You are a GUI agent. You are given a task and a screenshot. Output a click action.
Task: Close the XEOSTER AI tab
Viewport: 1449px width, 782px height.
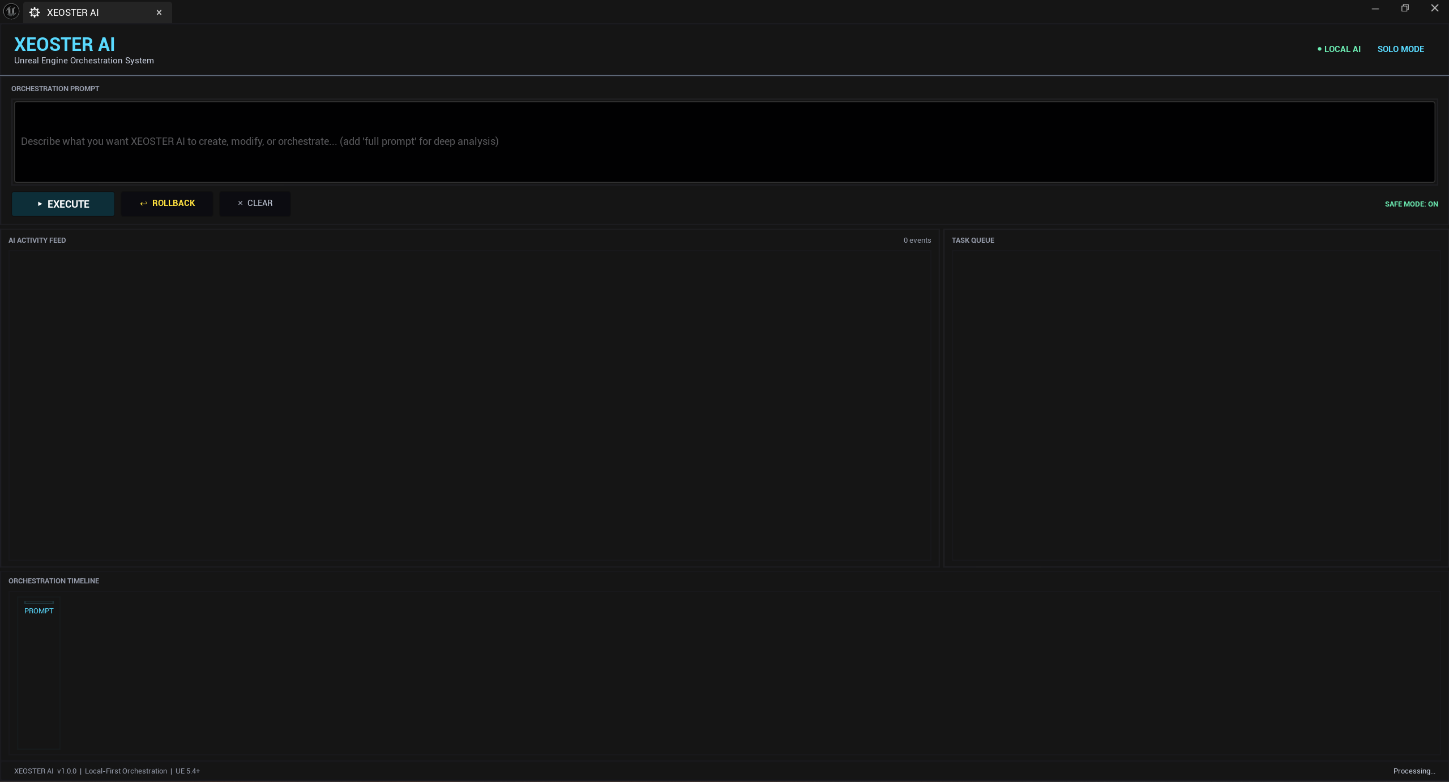pos(159,12)
